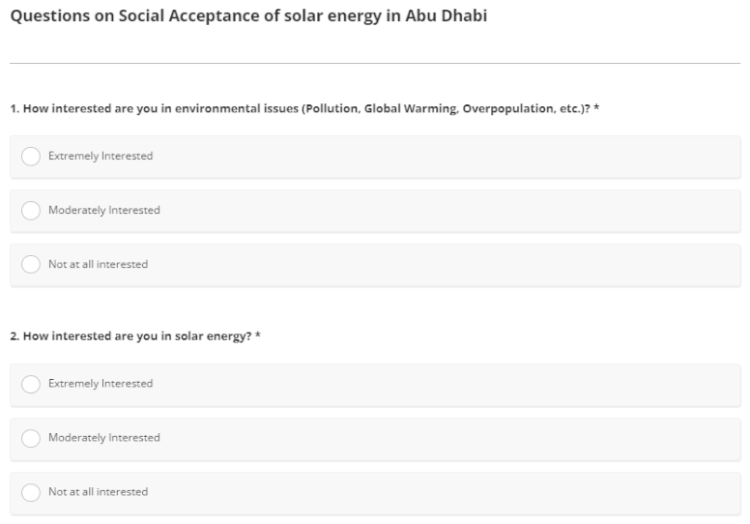Click the required asterisk after question 2
This screenshot has width=750, height=524.
[258, 335]
